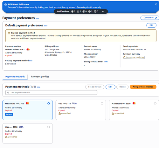159x148 pixels.
Task: Dismiss the ACH Direct Debit banner
Action: (156, 4)
